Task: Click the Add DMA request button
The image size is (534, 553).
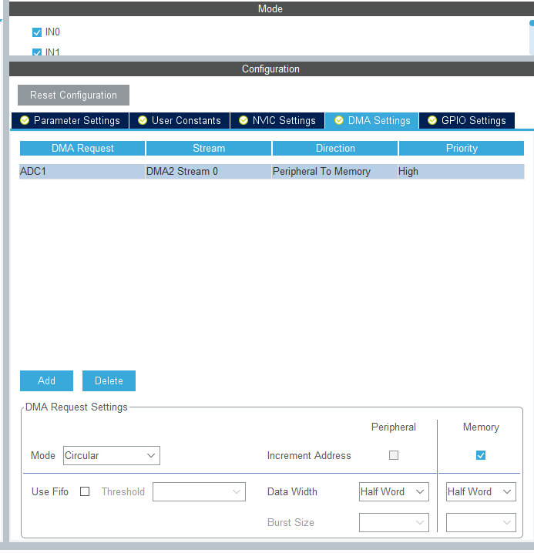Action: 46,380
